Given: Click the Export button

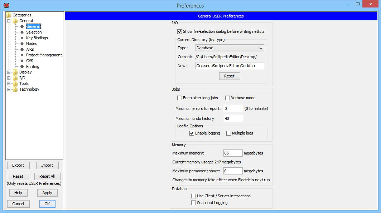Looking at the screenshot, I should [x=18, y=165].
